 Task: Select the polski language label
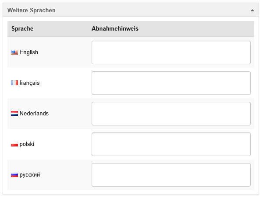click(x=27, y=144)
